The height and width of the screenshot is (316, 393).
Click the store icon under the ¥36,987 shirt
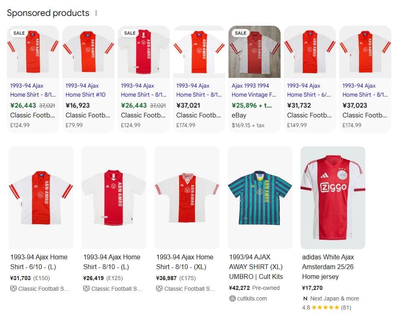[x=159, y=289]
